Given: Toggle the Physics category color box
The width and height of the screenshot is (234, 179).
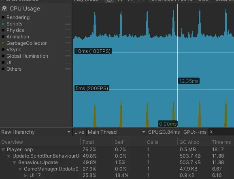Looking at the screenshot, I should (3, 30).
